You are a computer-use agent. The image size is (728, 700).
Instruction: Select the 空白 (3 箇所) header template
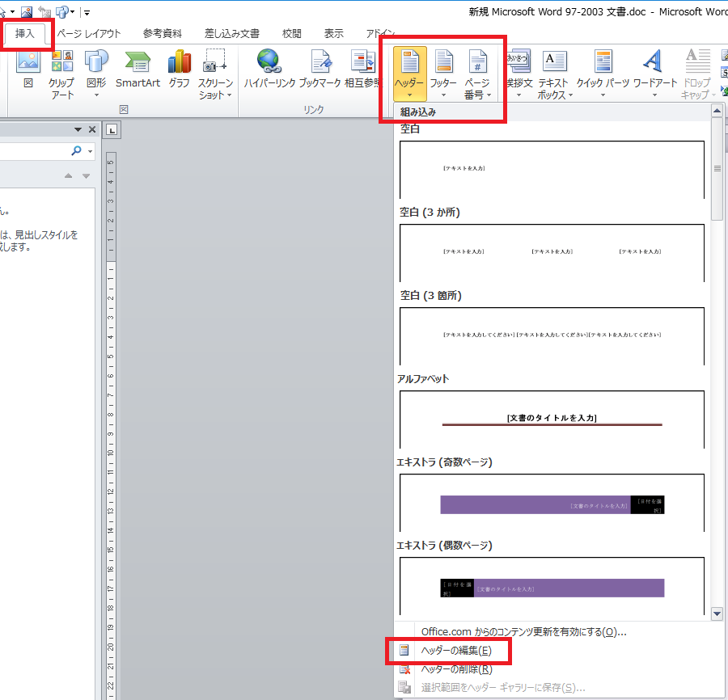(x=552, y=335)
